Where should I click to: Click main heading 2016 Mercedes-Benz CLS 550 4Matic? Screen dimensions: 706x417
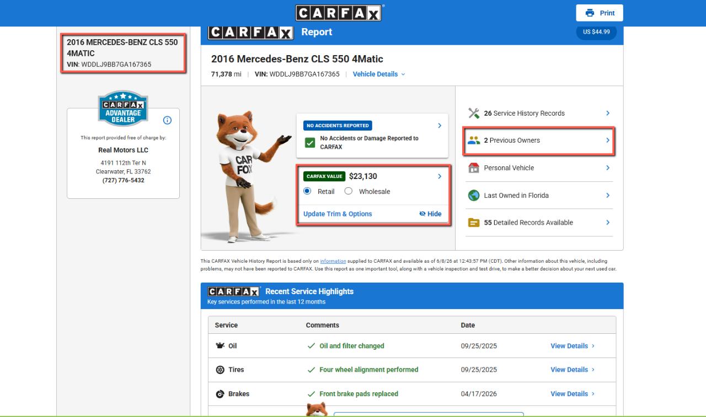point(297,59)
